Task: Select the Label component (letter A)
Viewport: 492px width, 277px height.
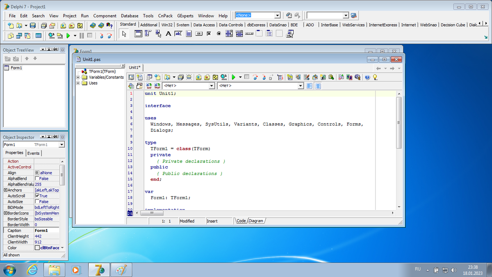Action: point(168,34)
